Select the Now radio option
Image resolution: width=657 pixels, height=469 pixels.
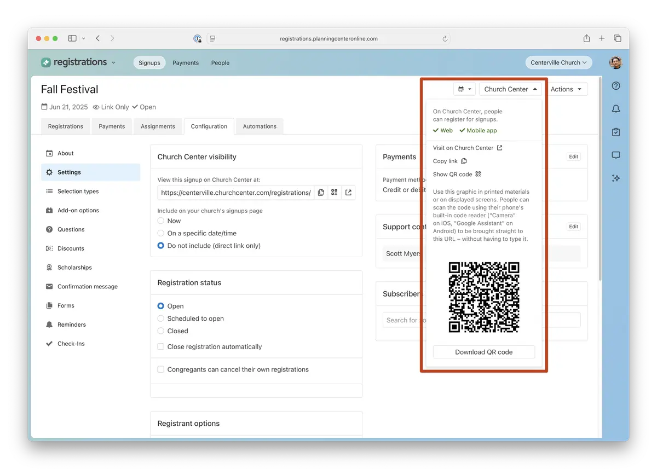click(161, 221)
